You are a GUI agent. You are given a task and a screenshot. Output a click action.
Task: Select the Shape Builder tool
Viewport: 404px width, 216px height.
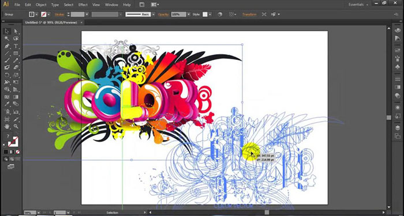point(7,90)
